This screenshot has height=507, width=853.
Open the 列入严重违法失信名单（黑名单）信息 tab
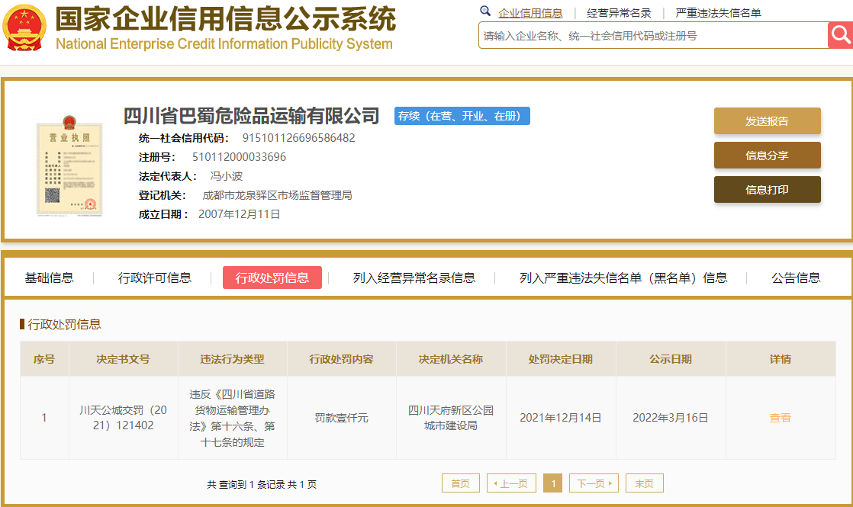point(623,278)
